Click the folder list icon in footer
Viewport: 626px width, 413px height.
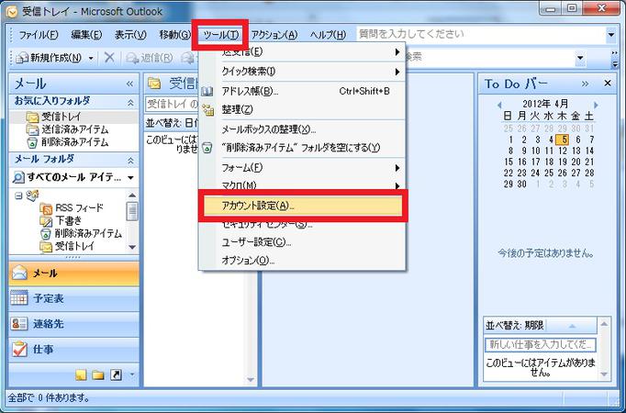98,375
